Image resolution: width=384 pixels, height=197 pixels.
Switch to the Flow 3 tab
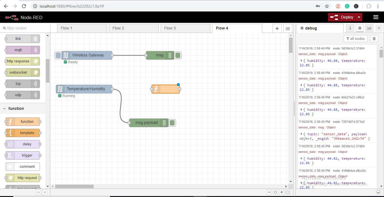[185, 28]
